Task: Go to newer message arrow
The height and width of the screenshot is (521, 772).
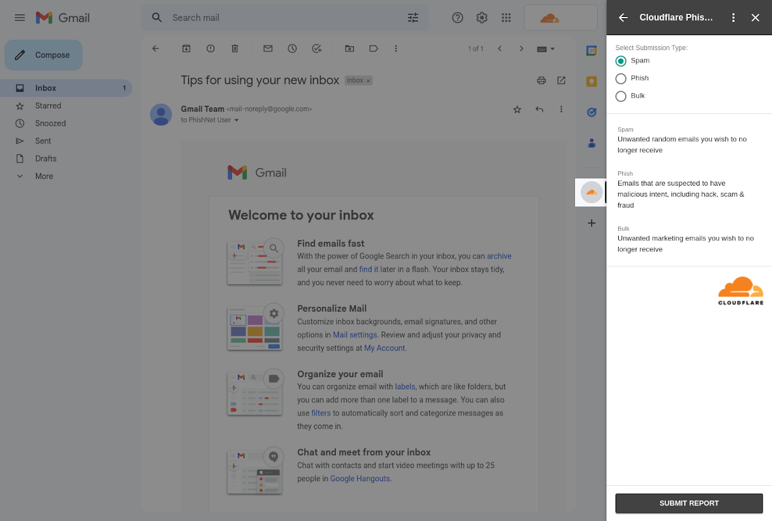Action: point(499,49)
